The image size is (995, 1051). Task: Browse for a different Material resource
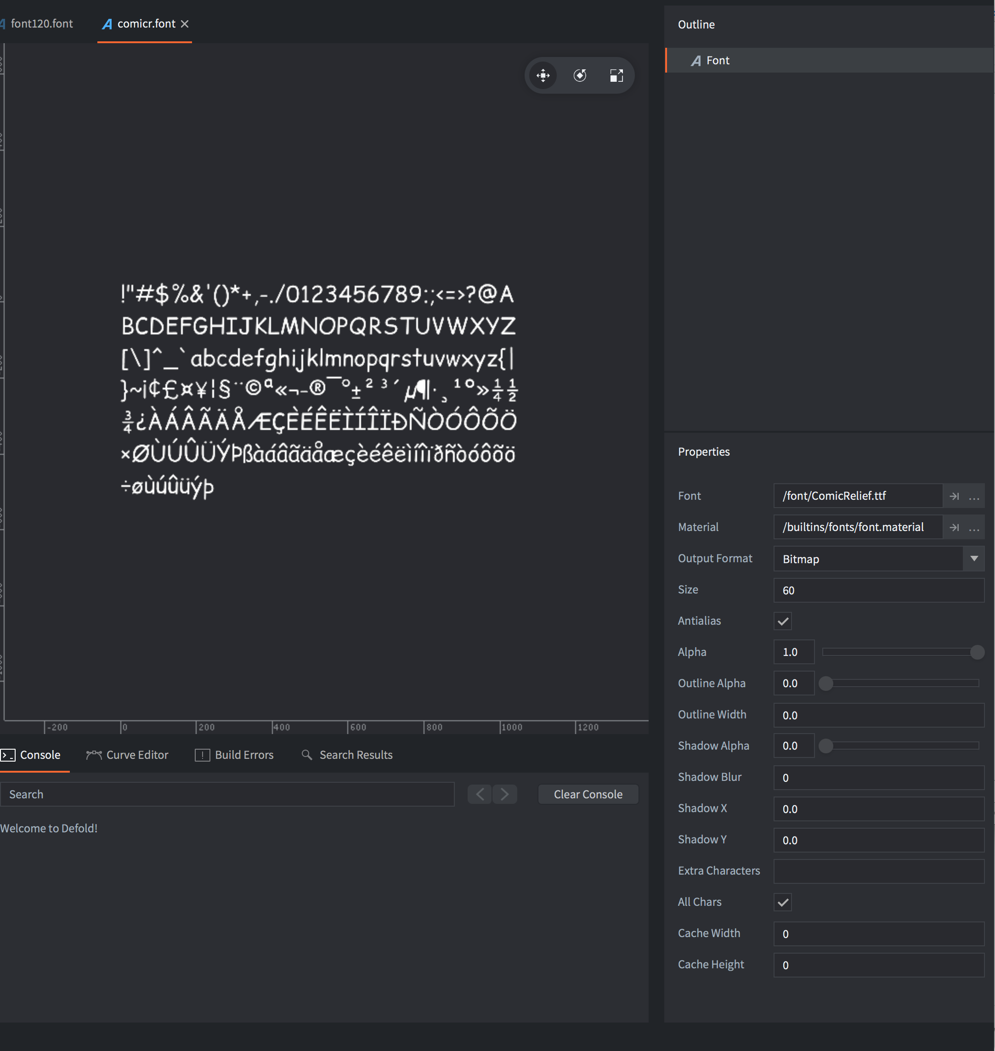[975, 528]
